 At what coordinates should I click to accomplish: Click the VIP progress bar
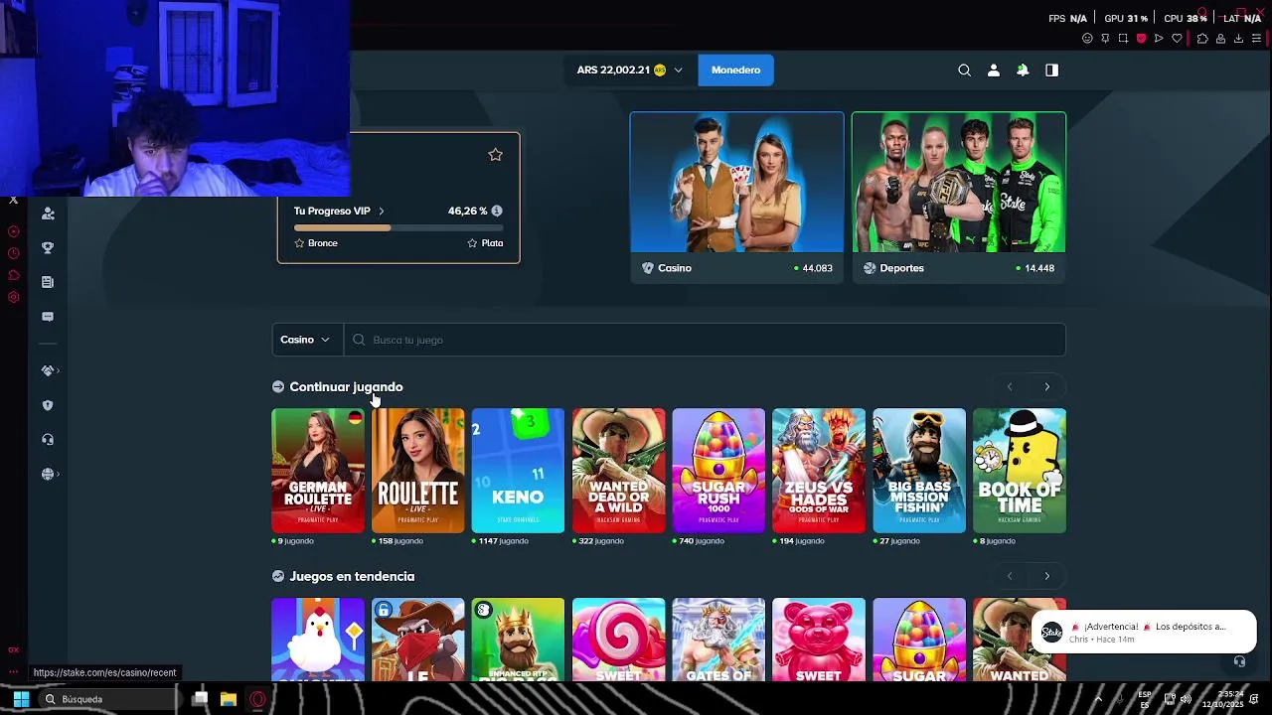point(397,227)
